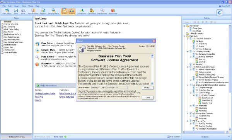Collapse 4.0 Market Analysis Summary node
232x140 pixels.
(x=188, y=67)
